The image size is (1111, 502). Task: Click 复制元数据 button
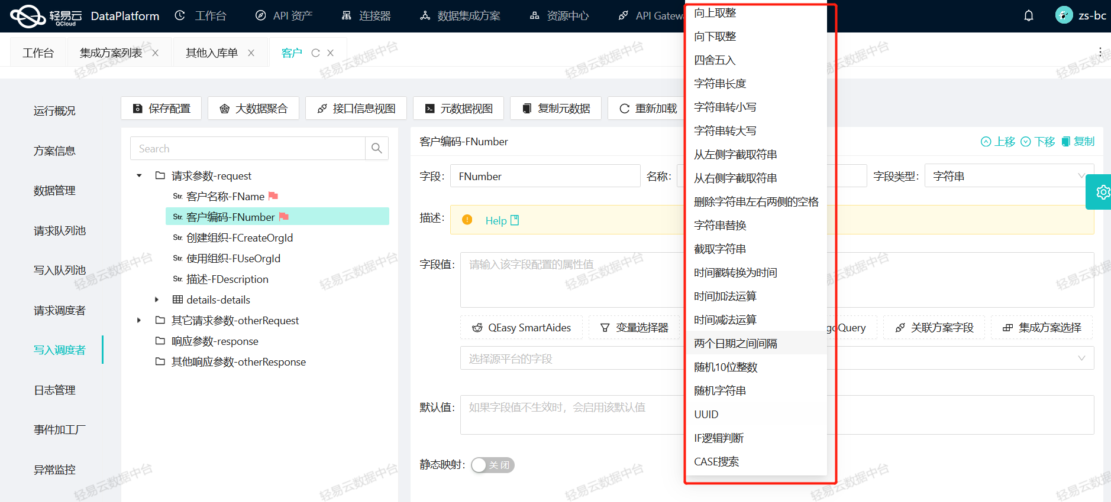tap(556, 108)
